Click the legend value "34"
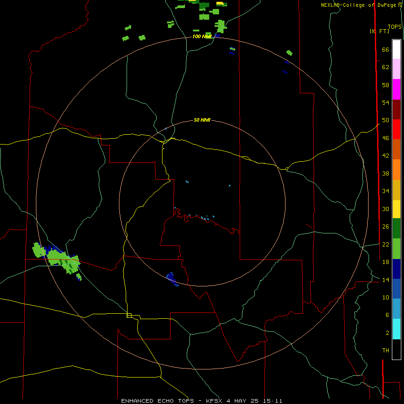 [386, 191]
